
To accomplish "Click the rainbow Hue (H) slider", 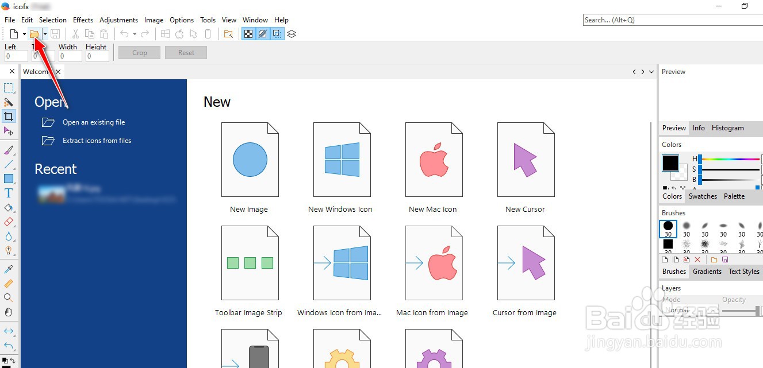I will [x=729, y=159].
